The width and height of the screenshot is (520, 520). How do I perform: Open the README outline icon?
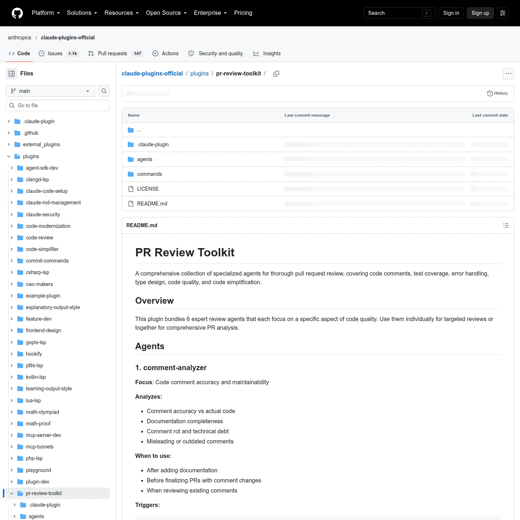pyautogui.click(x=506, y=225)
